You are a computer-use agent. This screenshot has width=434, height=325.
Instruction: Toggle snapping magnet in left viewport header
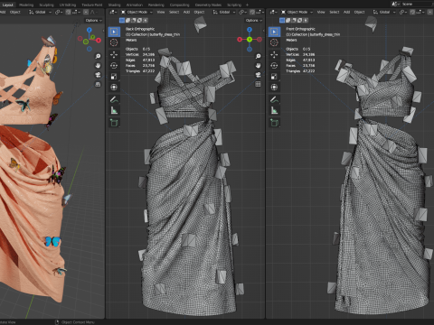coord(68,12)
